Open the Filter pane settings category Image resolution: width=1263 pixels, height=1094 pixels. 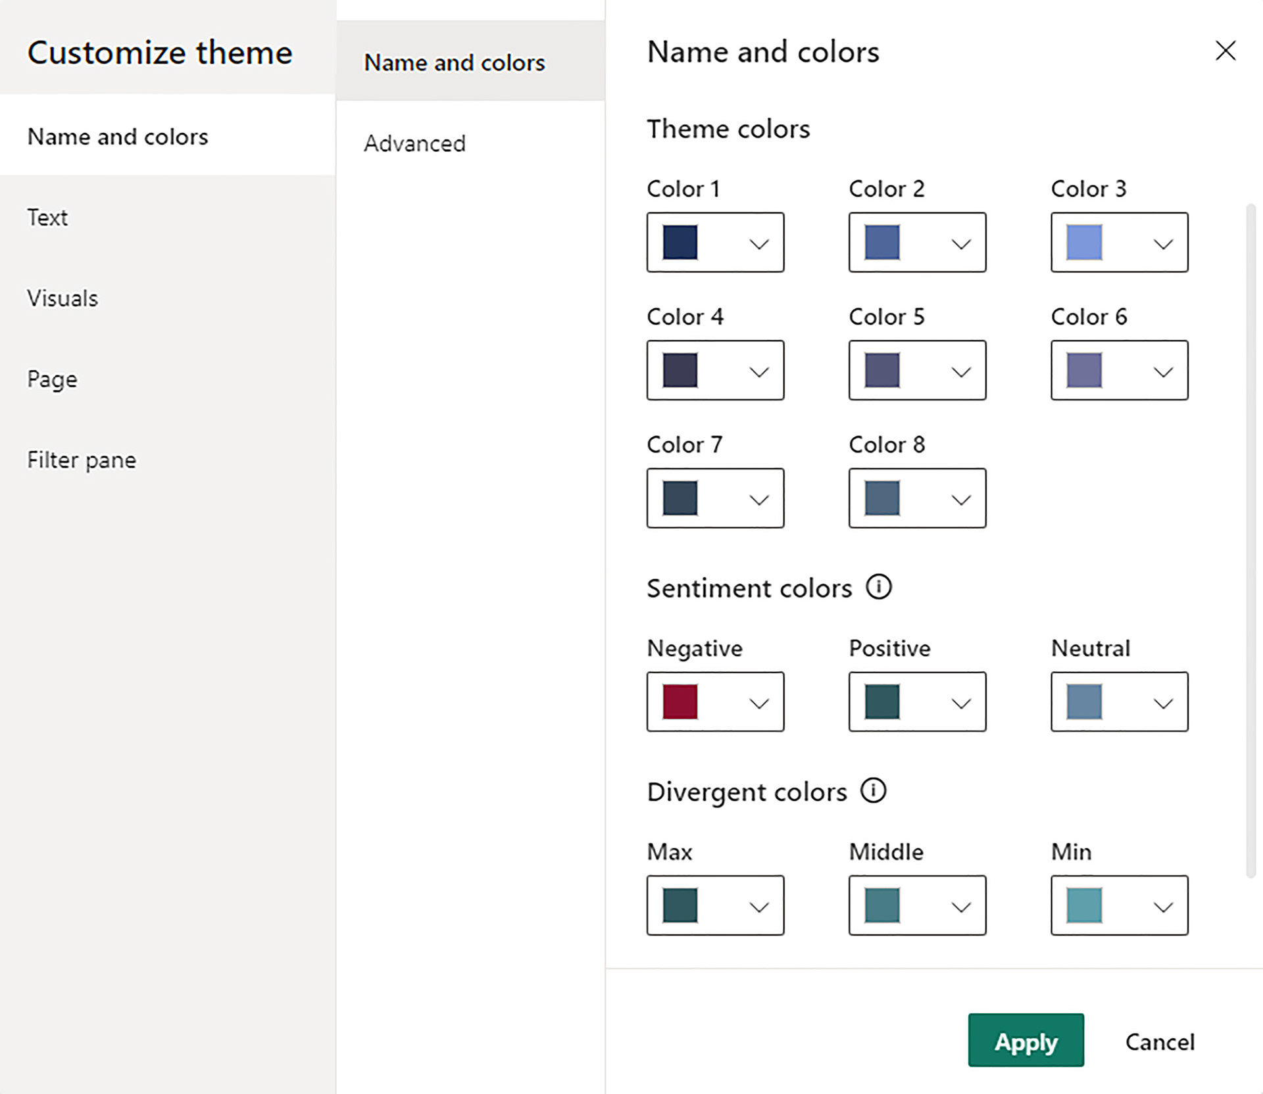pyautogui.click(x=168, y=460)
